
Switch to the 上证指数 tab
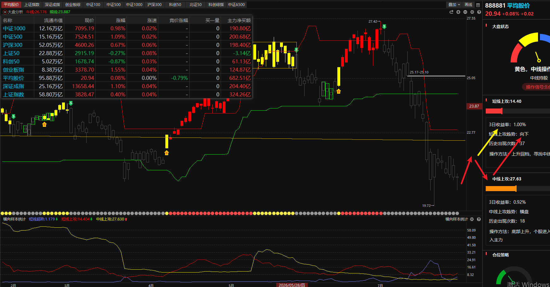[32, 5]
